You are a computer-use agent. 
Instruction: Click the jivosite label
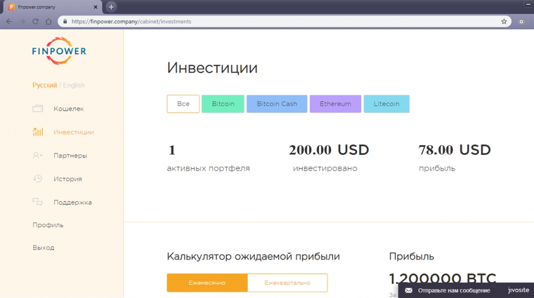pyautogui.click(x=518, y=290)
